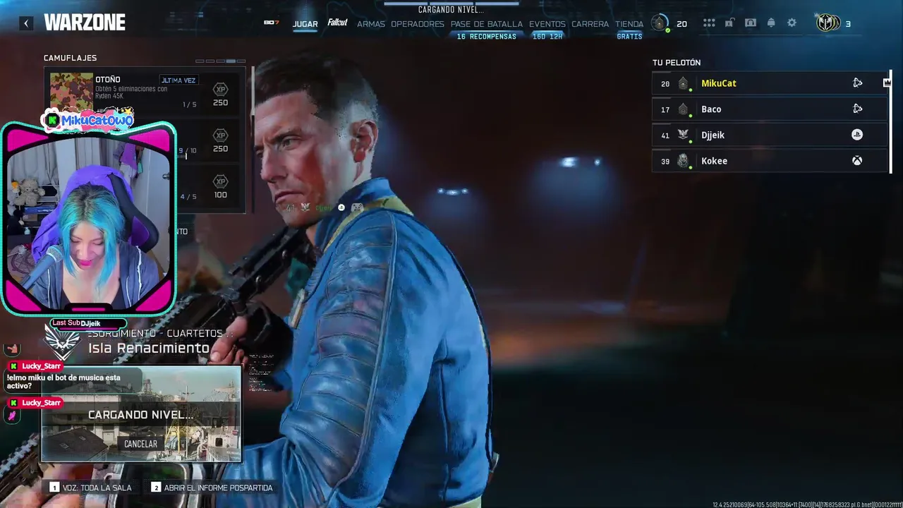Click the highlighted page indicator above camuflajes
The height and width of the screenshot is (508, 903).
231,61
